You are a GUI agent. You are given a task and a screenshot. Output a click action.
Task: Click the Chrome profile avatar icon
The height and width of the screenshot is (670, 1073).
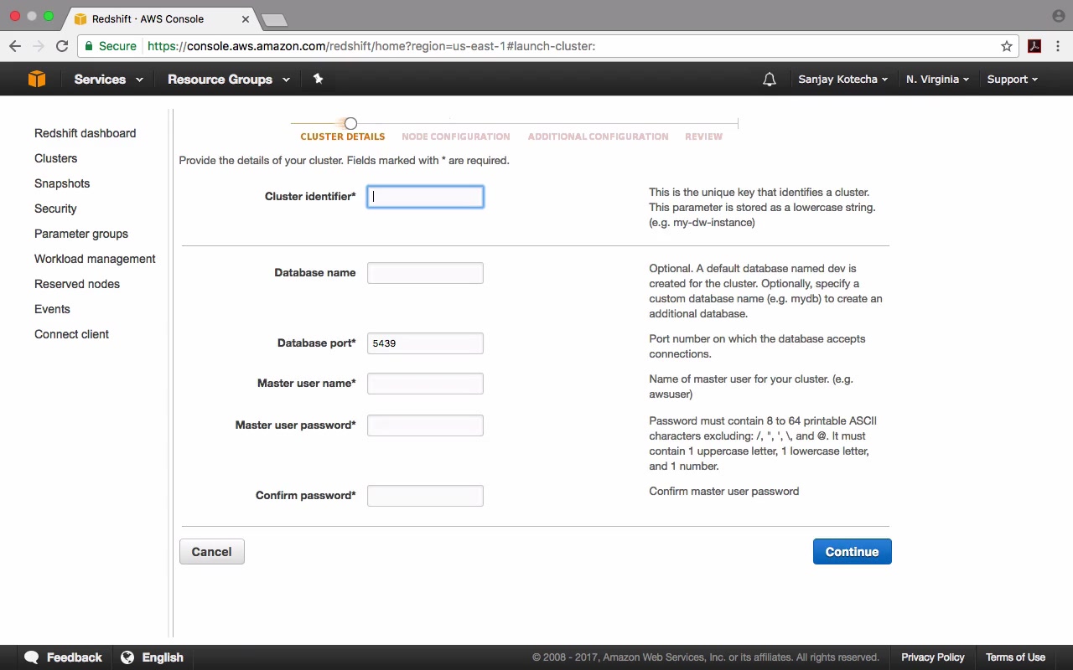pos(1058,16)
